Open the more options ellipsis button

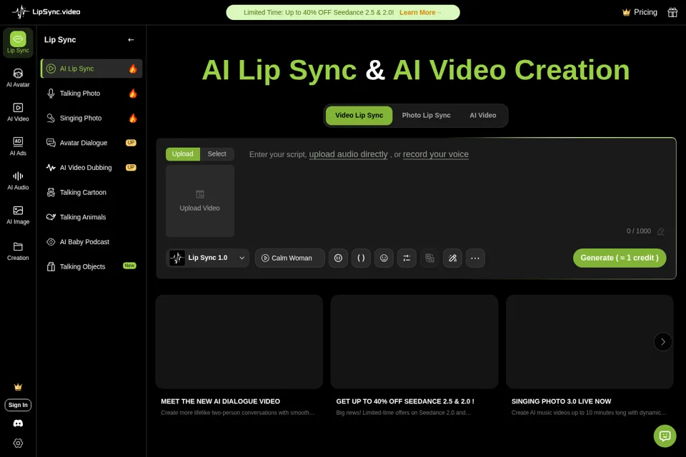coord(475,258)
